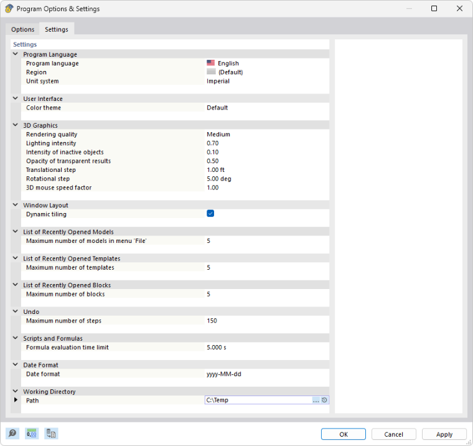Click the Medium rendering quality value

coord(218,134)
